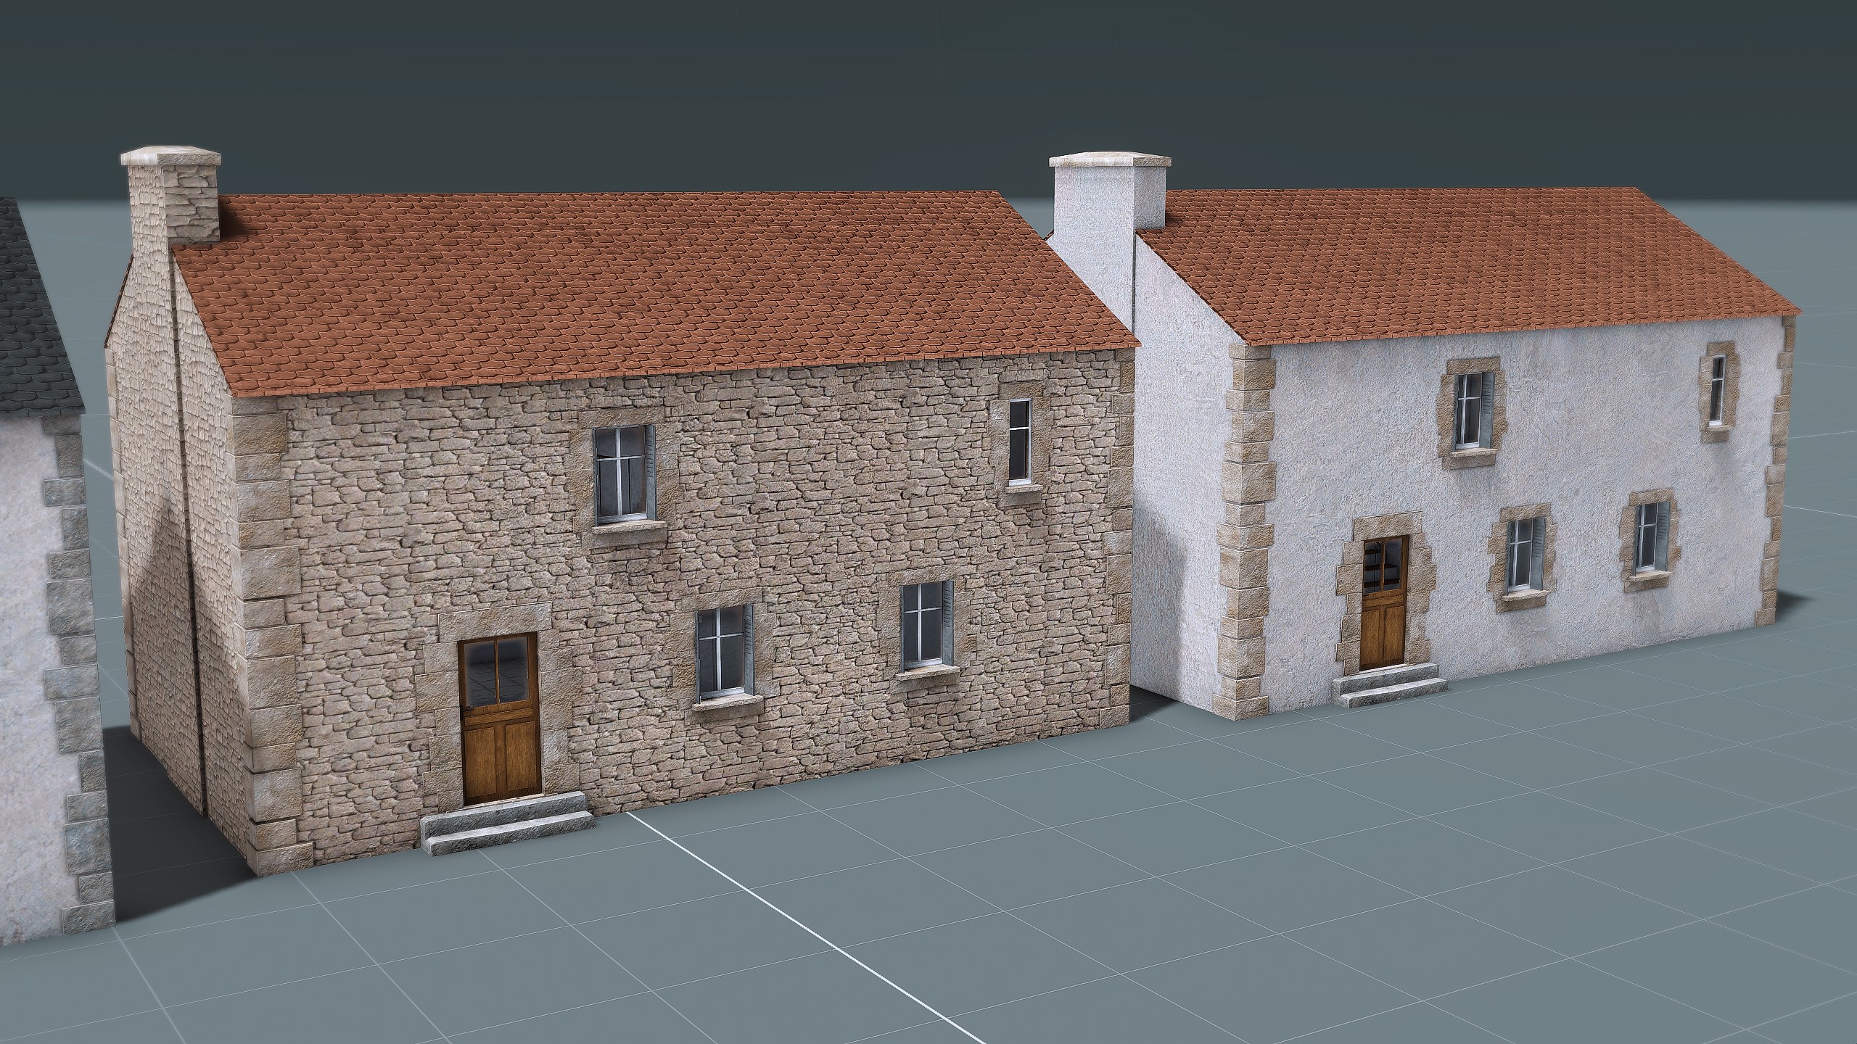The height and width of the screenshot is (1044, 1857).
Task: Select the white plaster house's wooden door
Action: [1385, 602]
